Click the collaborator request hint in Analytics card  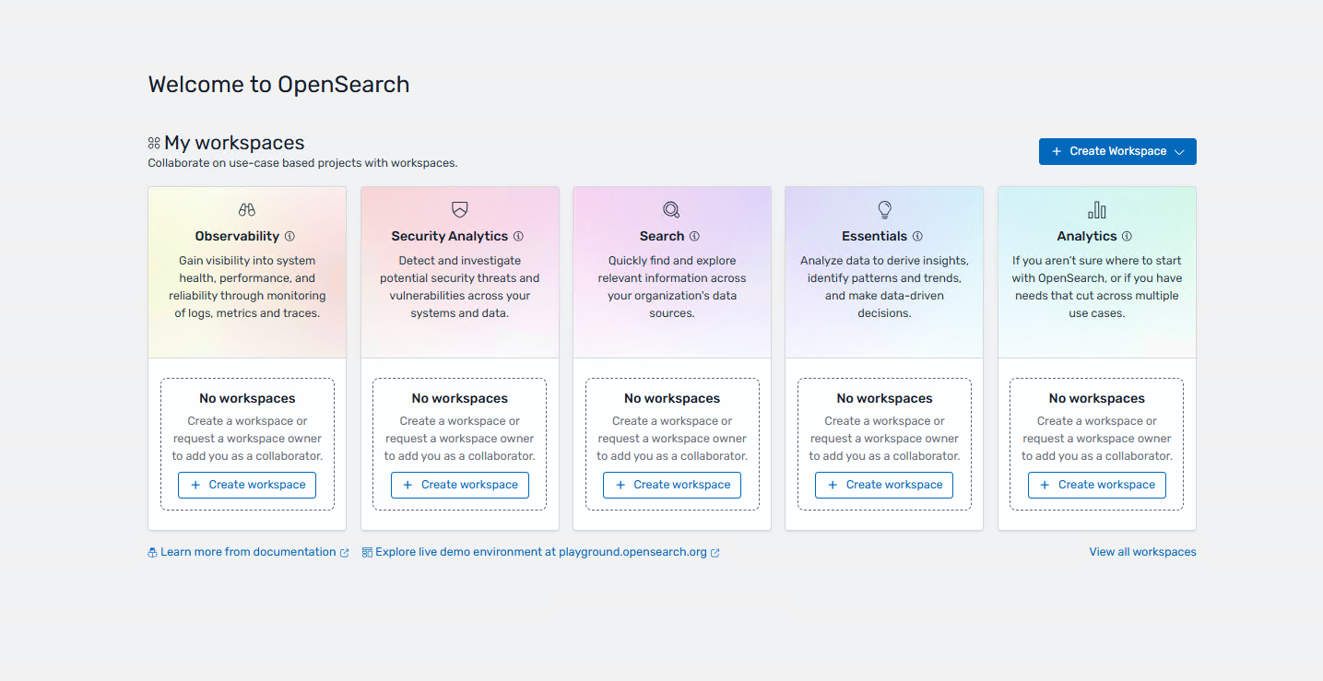click(x=1097, y=439)
